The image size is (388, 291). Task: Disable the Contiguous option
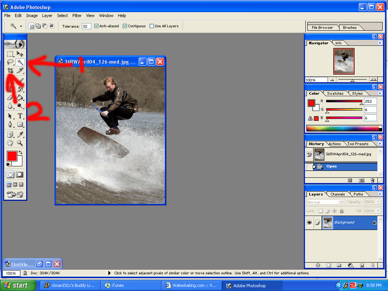click(x=125, y=26)
